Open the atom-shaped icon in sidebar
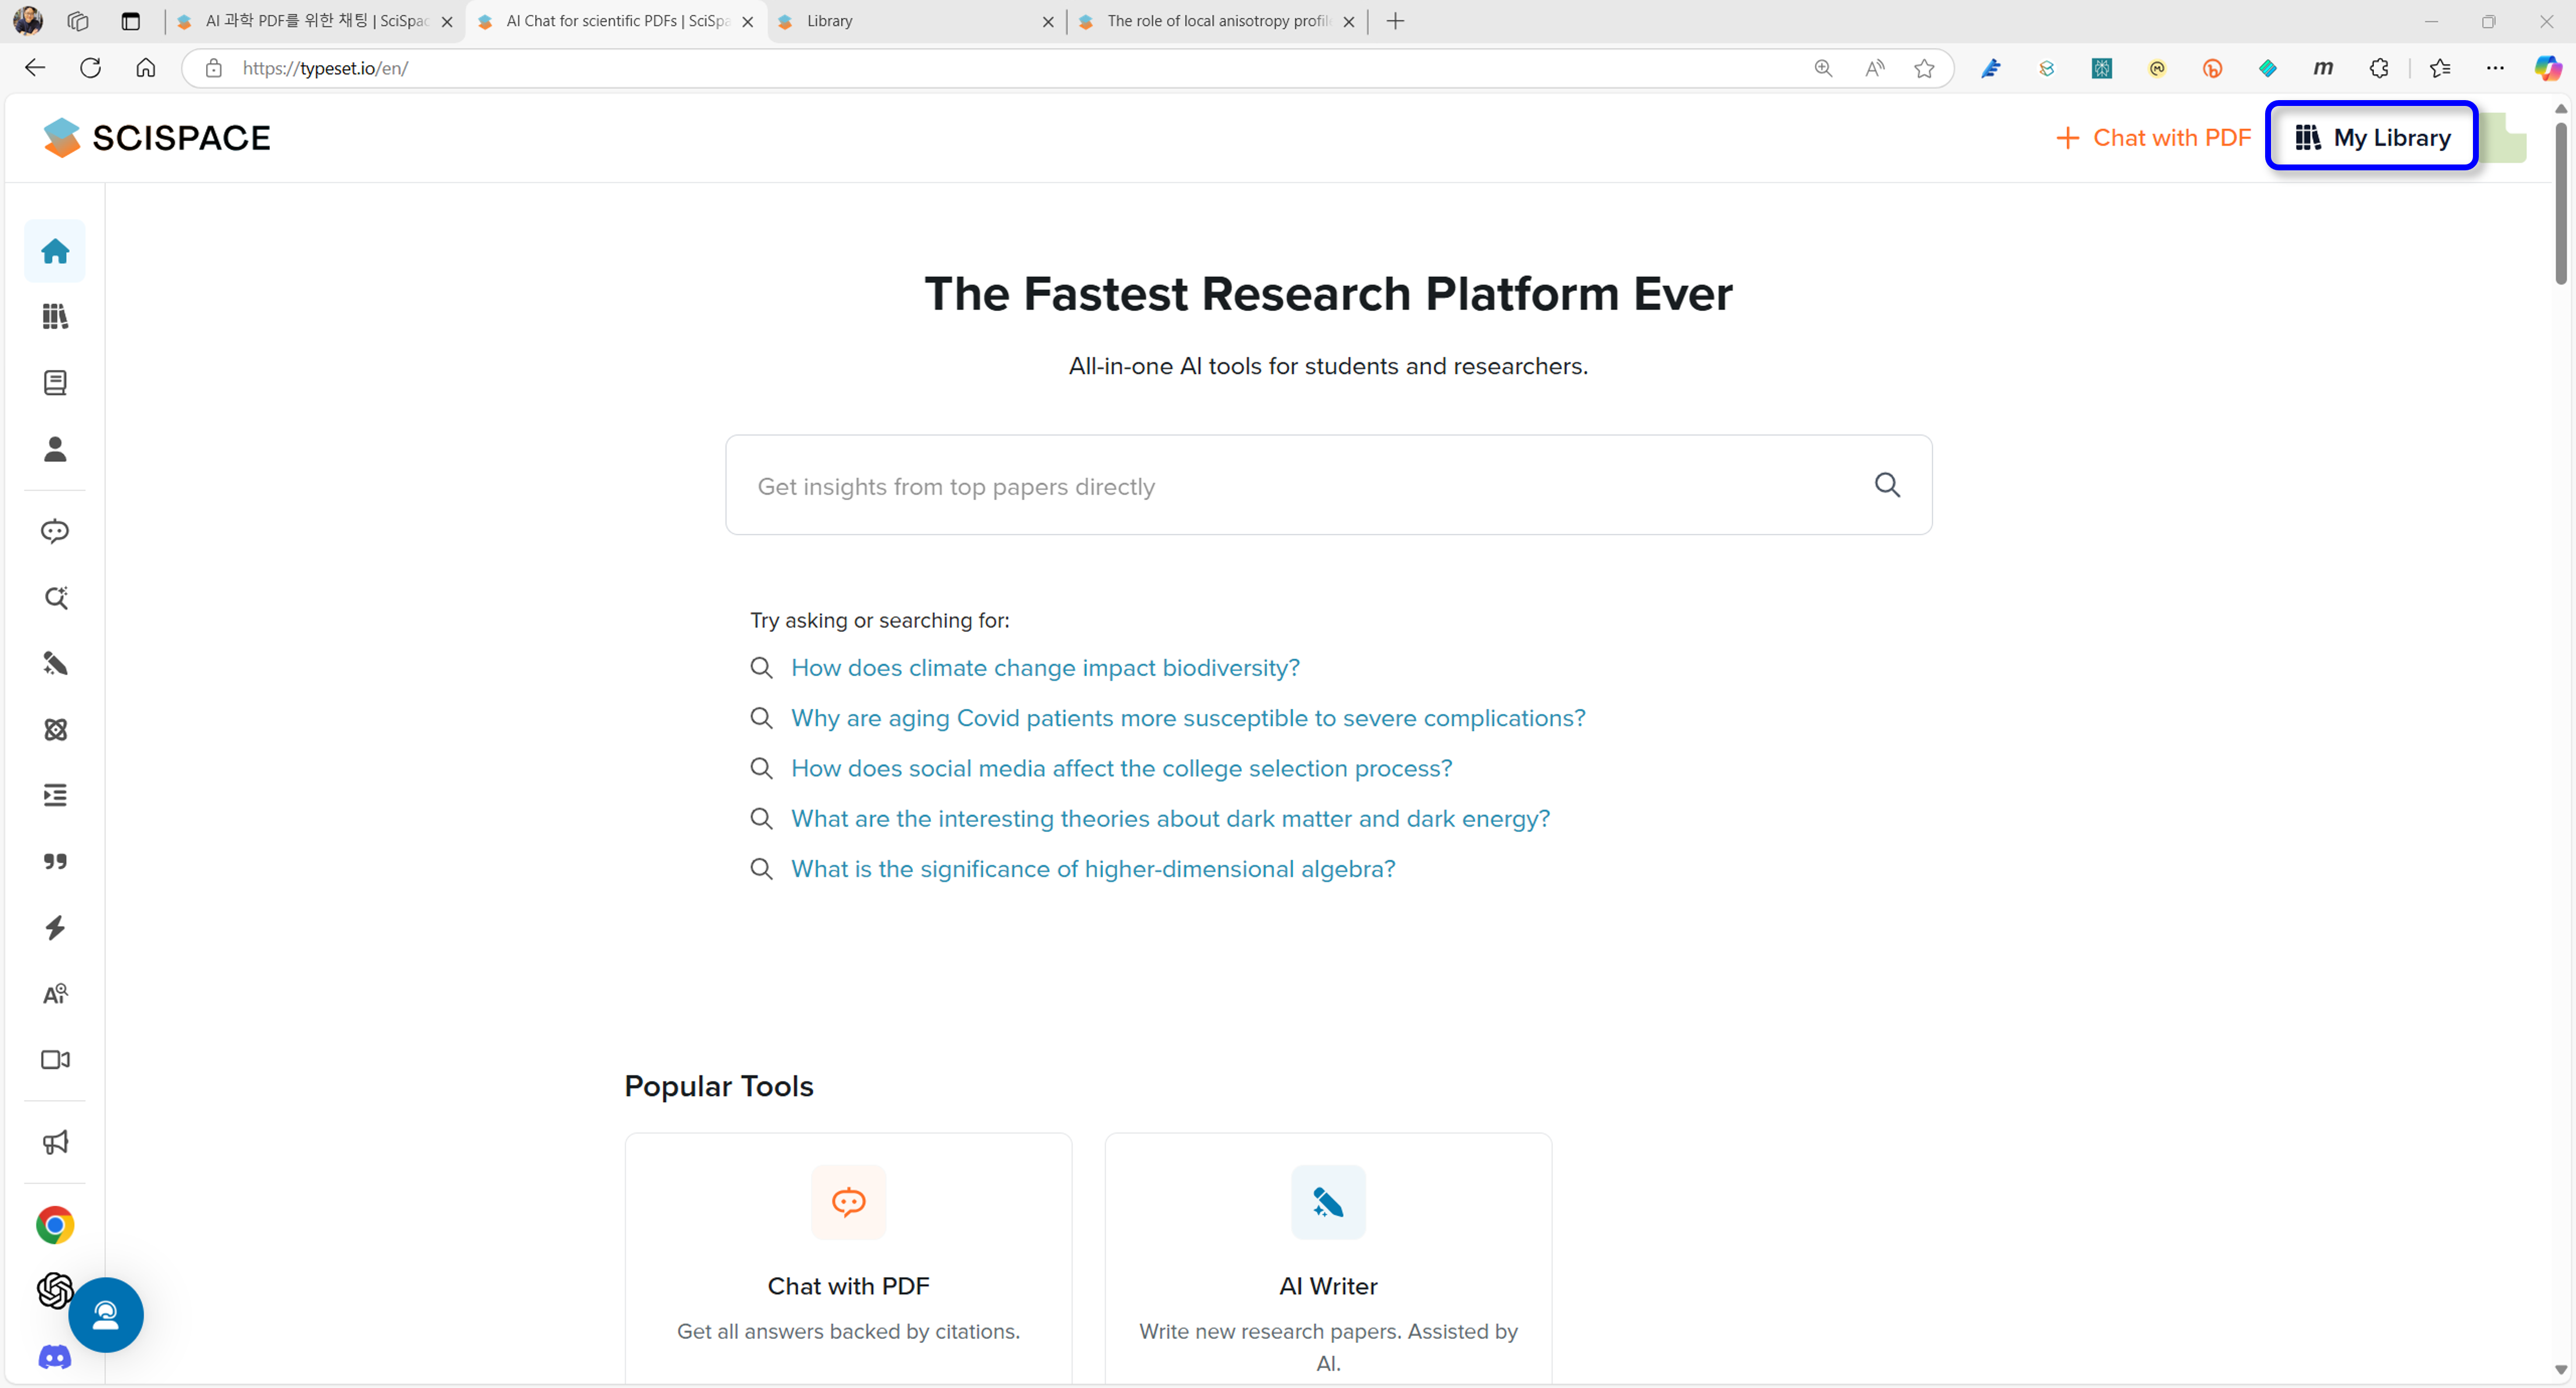The width and height of the screenshot is (2576, 1388). [55, 729]
